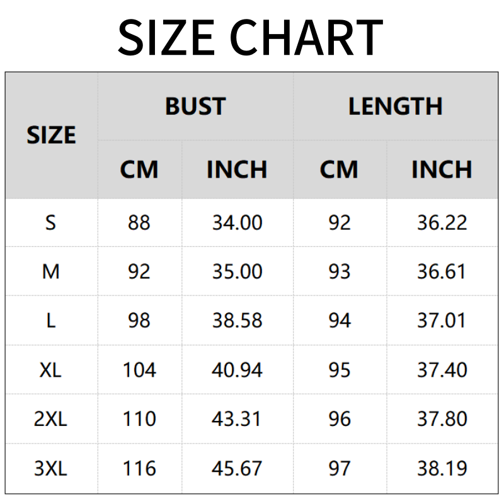
Task: Select the 2XL size row label
Action: (x=51, y=419)
